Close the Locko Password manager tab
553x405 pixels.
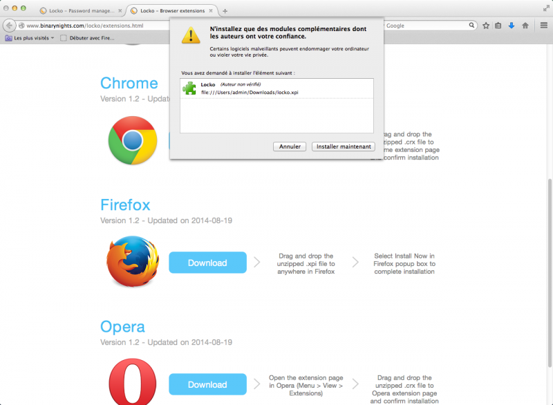[120, 10]
